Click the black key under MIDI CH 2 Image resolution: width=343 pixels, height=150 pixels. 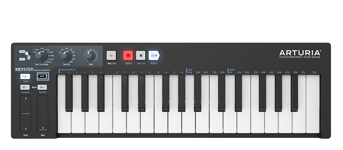click(69, 93)
